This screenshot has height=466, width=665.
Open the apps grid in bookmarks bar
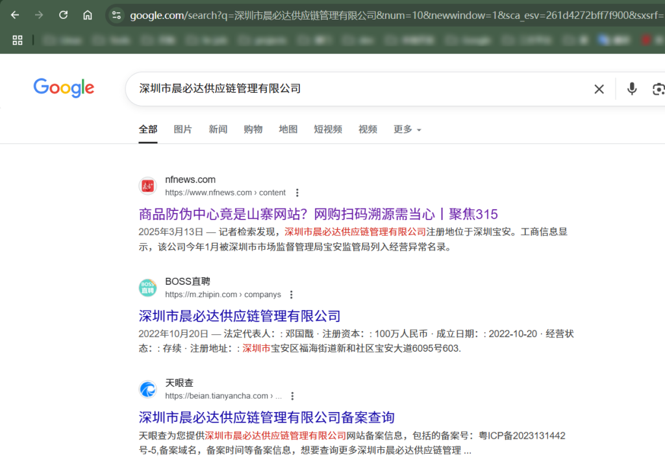coord(18,40)
